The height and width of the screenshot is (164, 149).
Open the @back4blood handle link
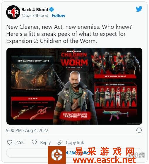click(35, 16)
